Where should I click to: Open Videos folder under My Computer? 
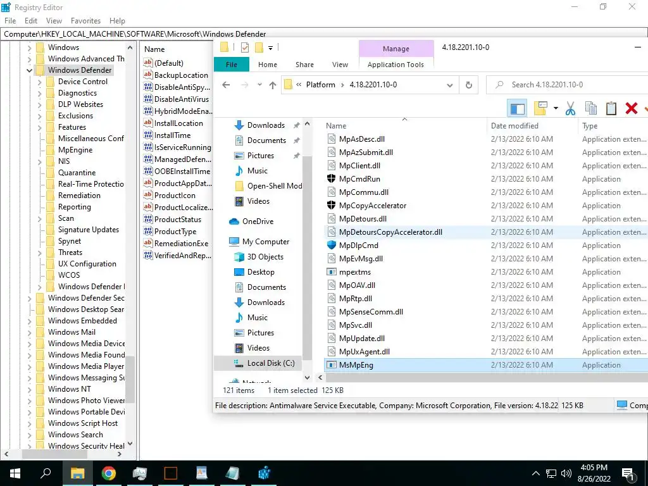tap(258, 348)
